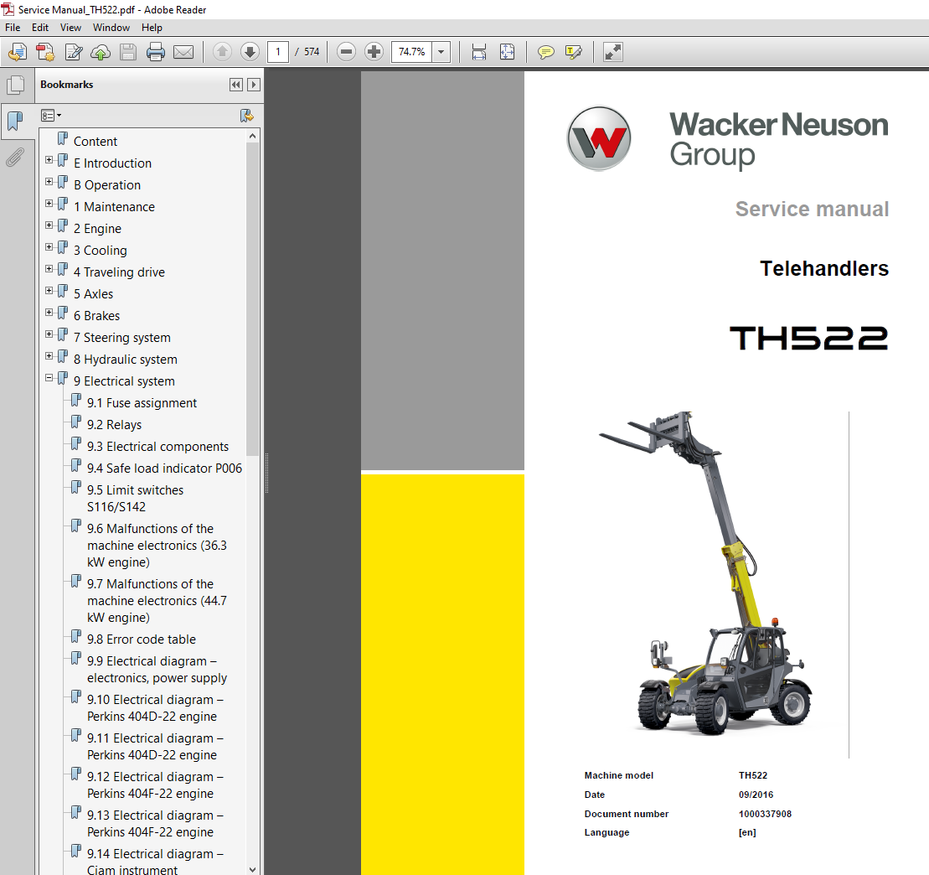The height and width of the screenshot is (875, 929).
Task: Collapse the 9 Electrical system bookmark
Action: pos(49,378)
